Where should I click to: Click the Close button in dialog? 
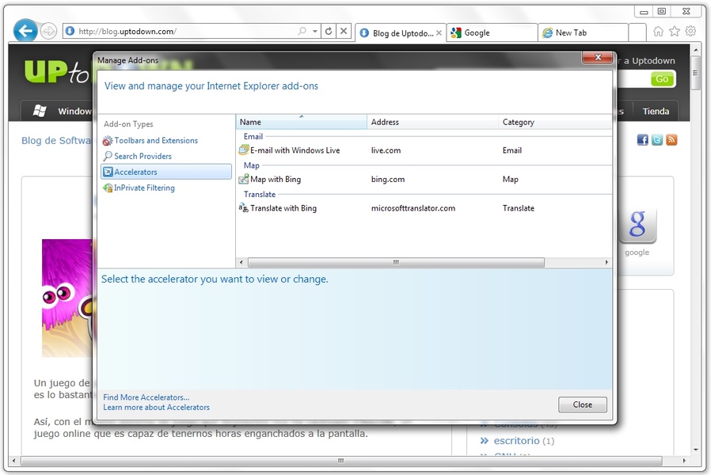click(x=582, y=405)
